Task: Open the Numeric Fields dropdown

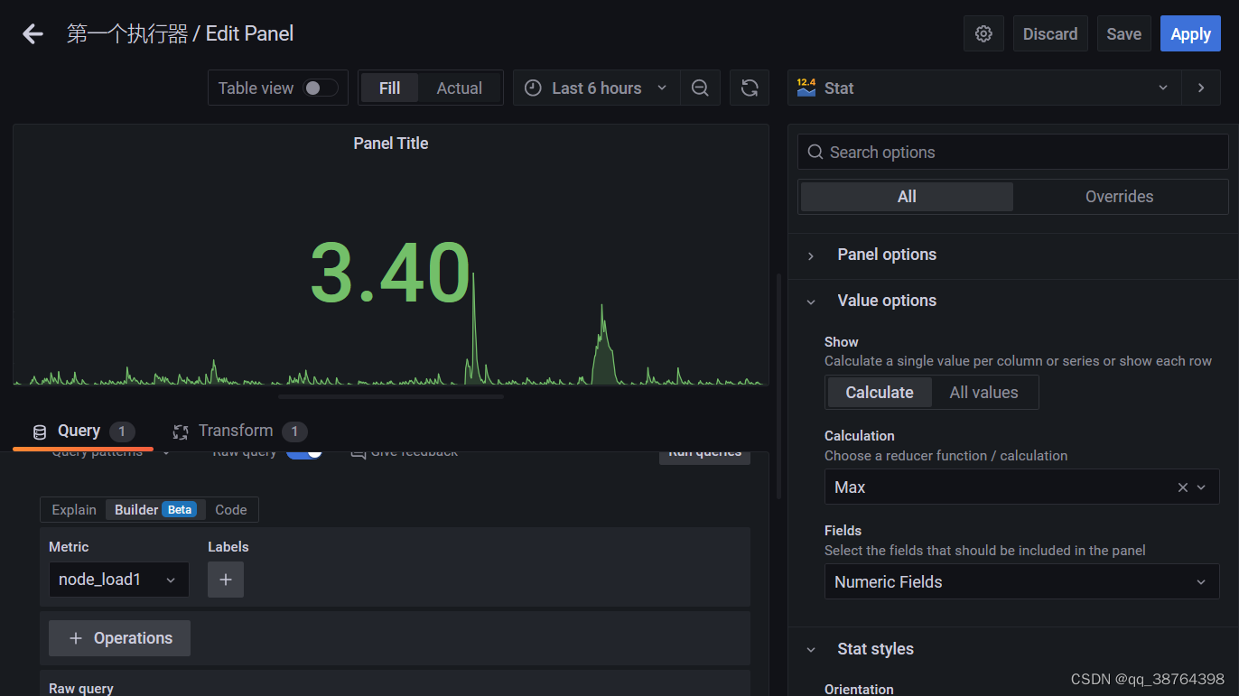Action: tap(1201, 581)
